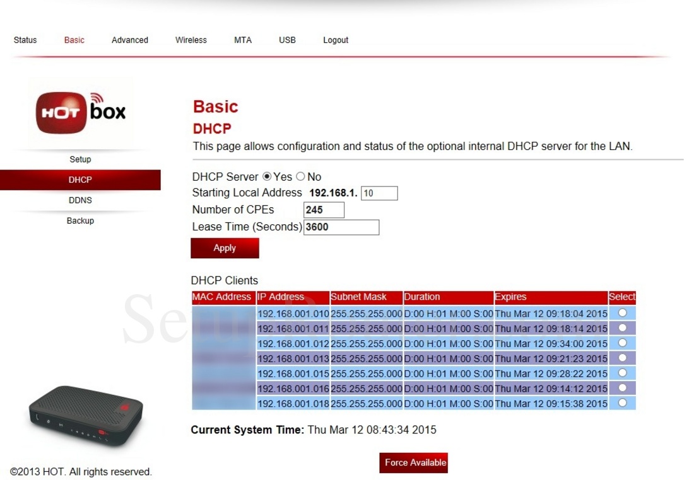Open the Advanced tab

click(x=130, y=40)
